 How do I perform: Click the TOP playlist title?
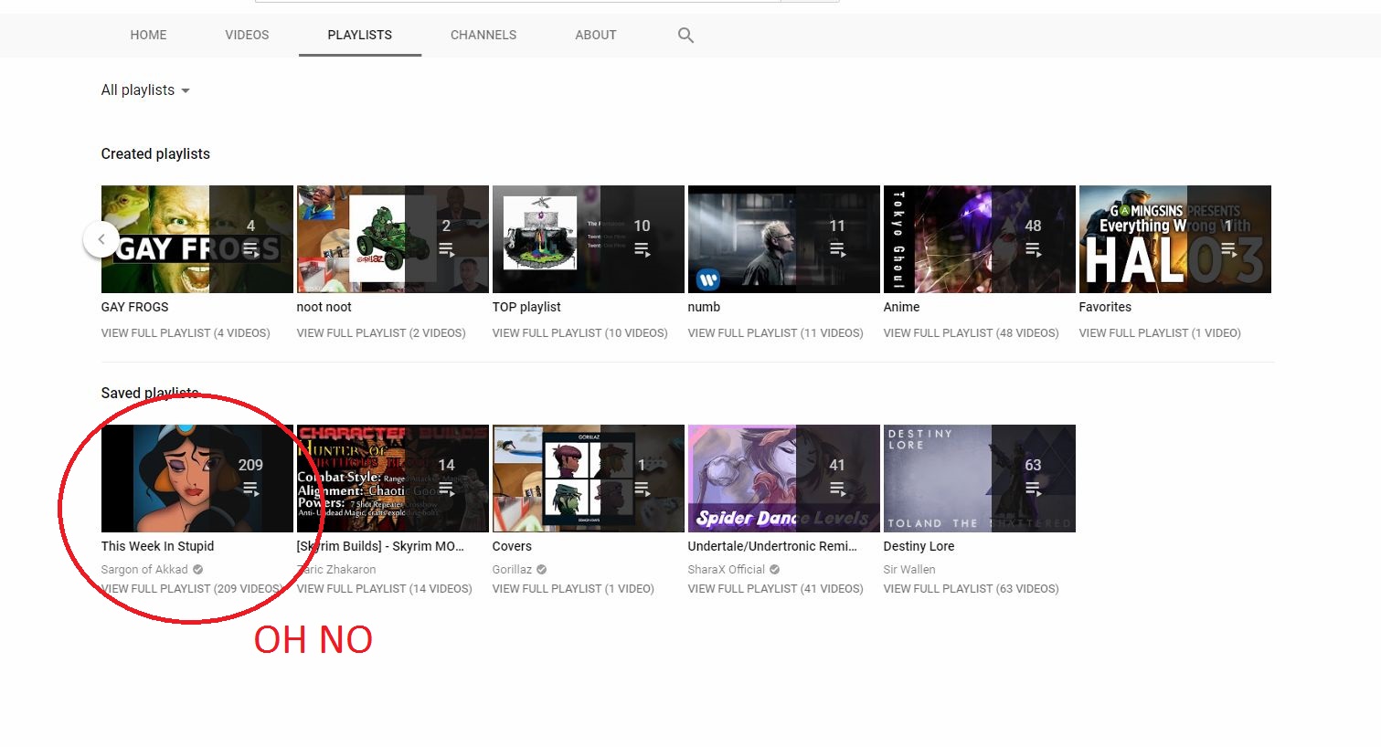(x=526, y=308)
